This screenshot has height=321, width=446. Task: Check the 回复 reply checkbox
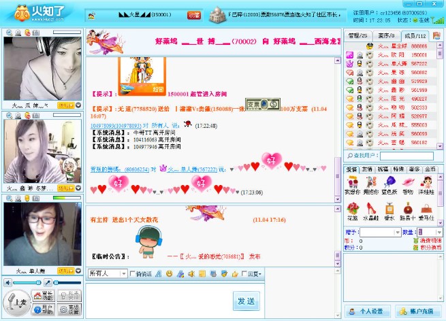(244, 273)
